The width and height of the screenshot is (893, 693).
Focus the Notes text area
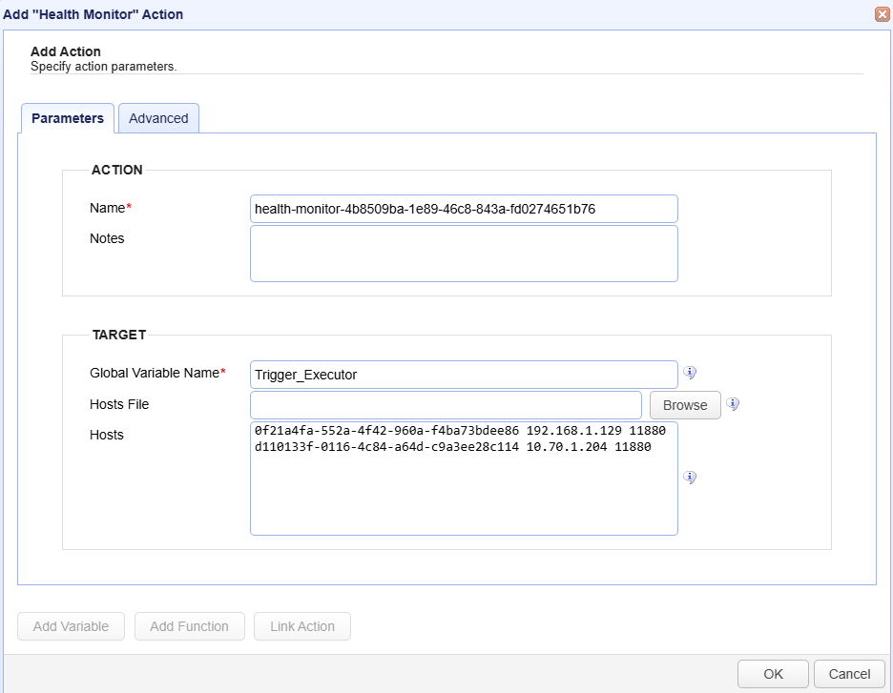(464, 254)
